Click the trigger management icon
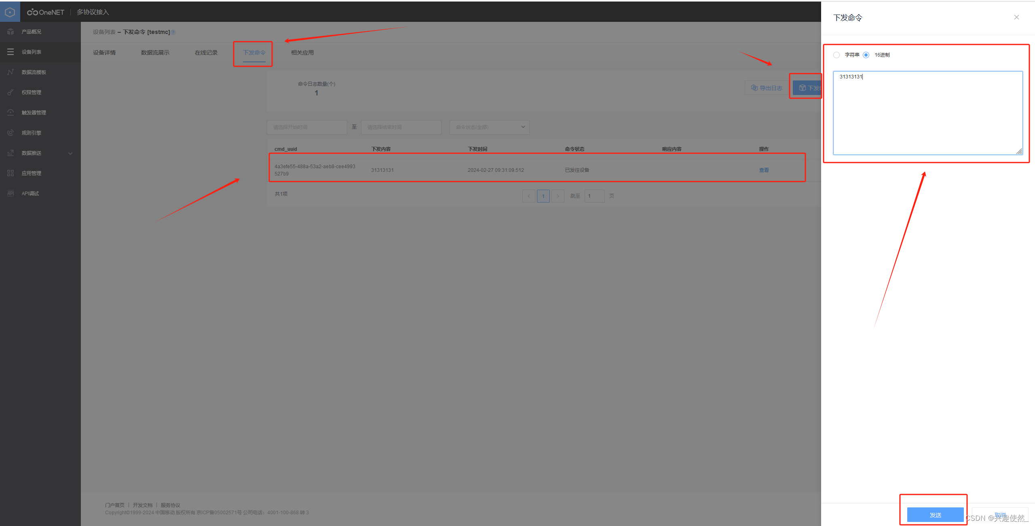 [11, 112]
